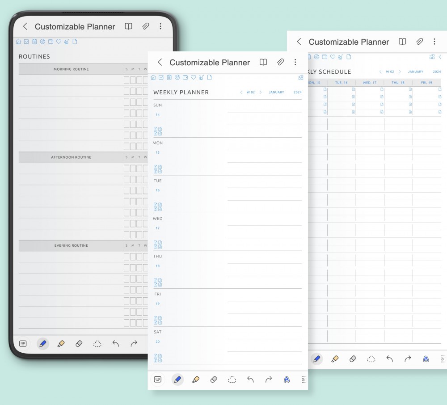Open W 02 link on Weekly Planner

tap(251, 93)
